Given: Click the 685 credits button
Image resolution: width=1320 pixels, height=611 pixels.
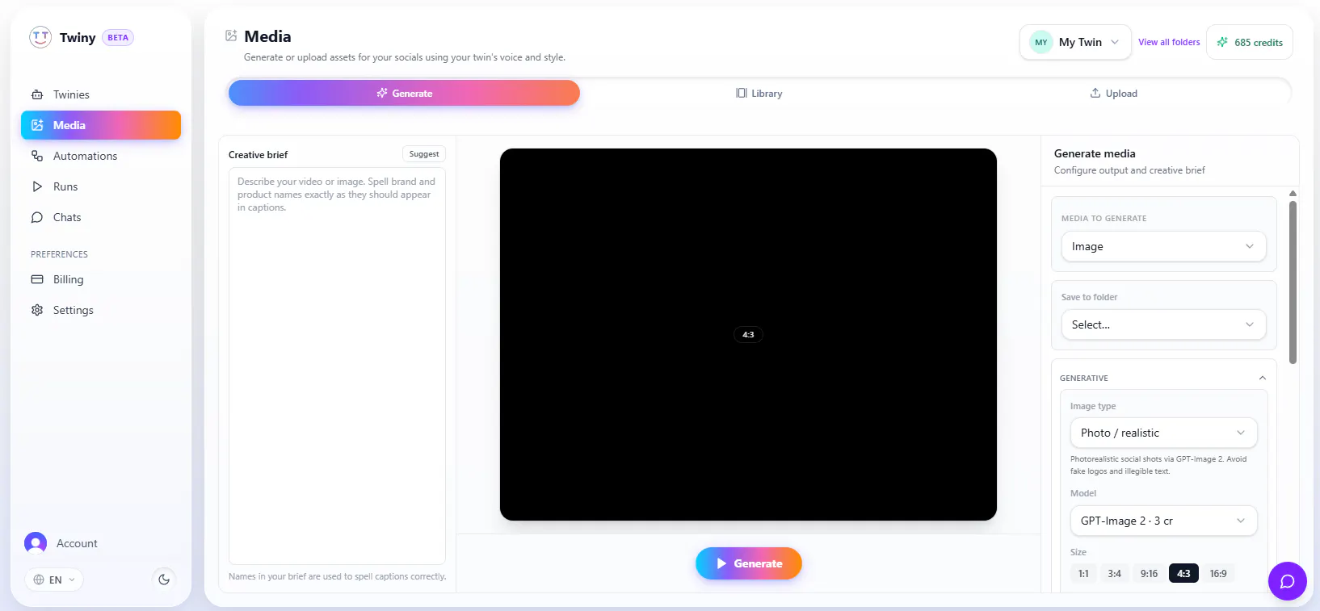Looking at the screenshot, I should (x=1250, y=42).
